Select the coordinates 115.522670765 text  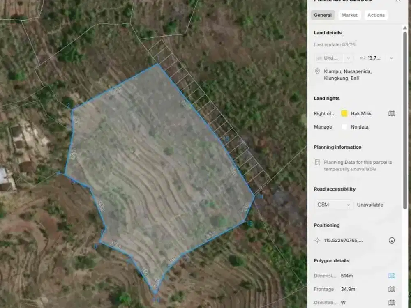pos(343,240)
